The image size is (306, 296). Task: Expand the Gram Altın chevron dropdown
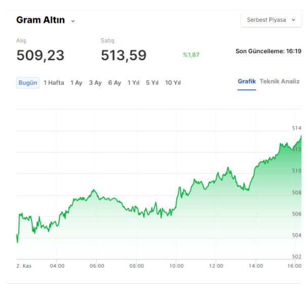click(x=73, y=21)
